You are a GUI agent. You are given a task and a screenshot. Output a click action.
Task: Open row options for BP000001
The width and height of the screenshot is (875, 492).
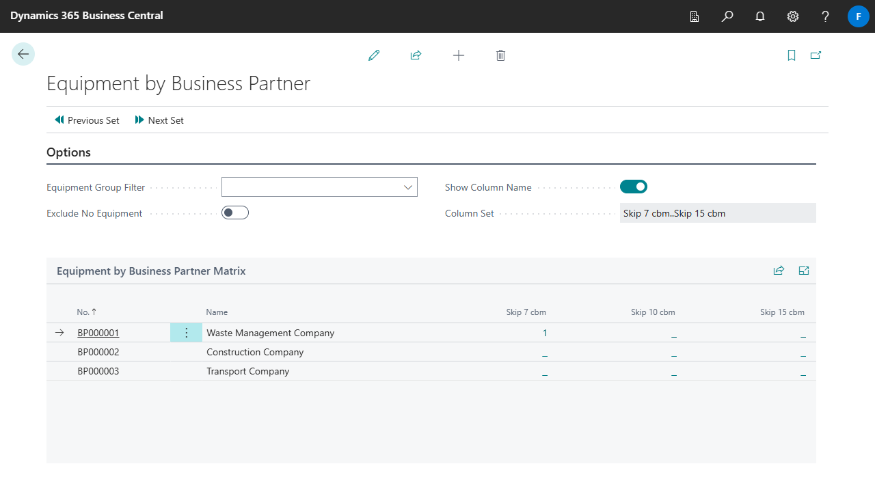pos(187,333)
